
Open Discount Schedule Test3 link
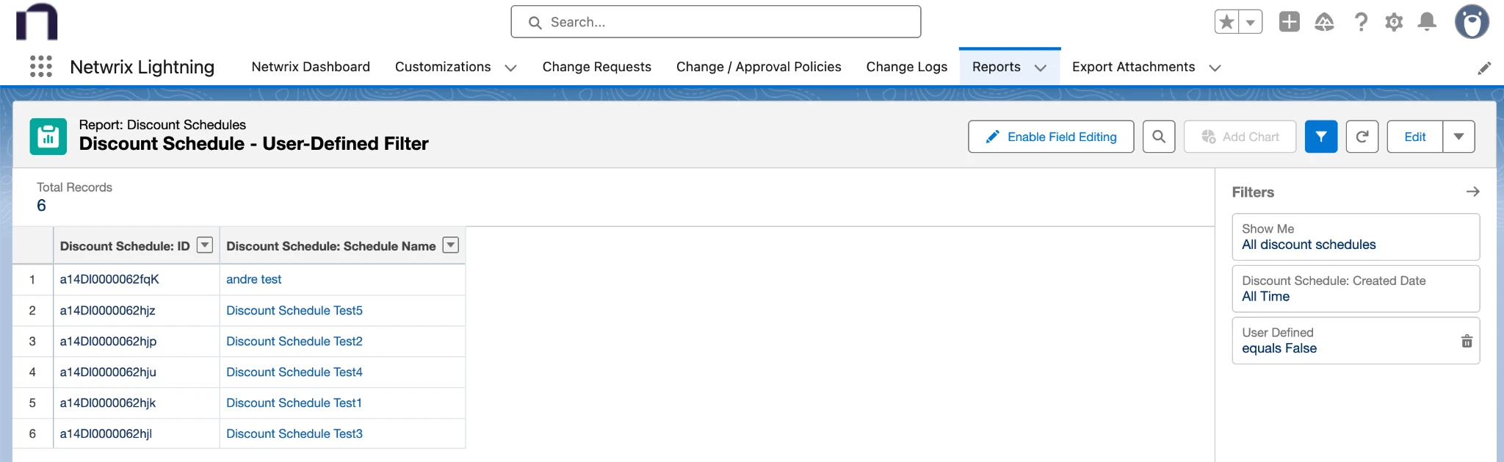coord(294,434)
